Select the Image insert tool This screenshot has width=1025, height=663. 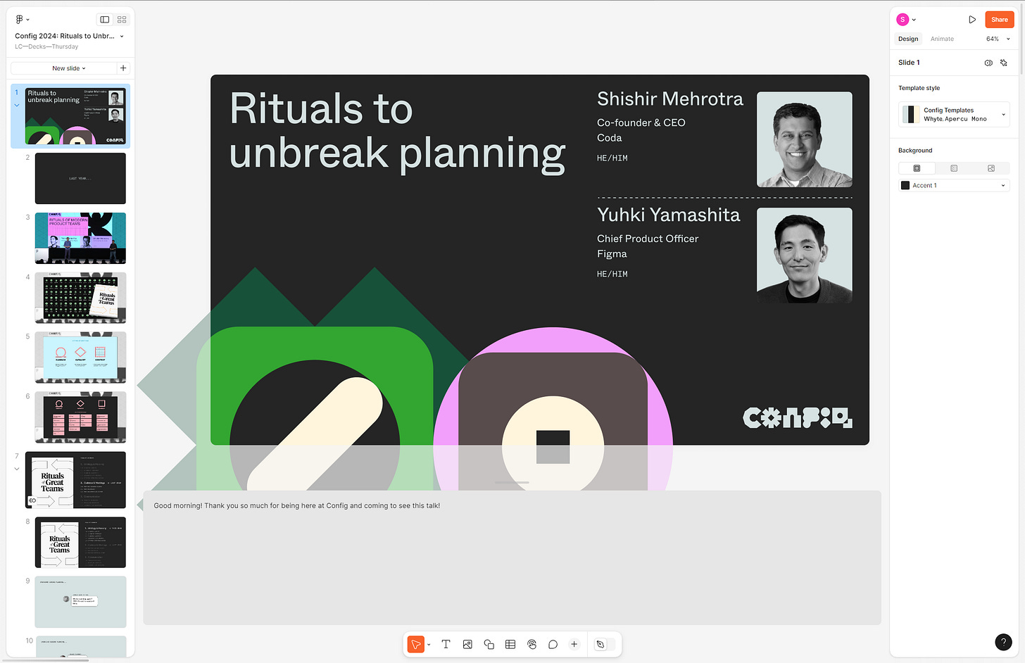(467, 644)
